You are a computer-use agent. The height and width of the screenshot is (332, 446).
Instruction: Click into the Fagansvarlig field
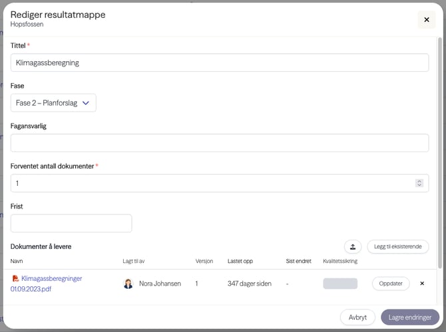219,143
